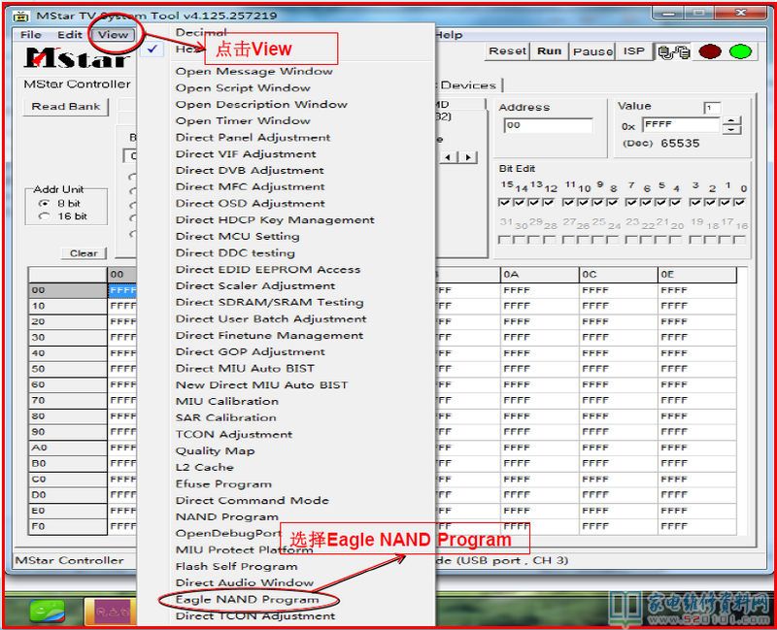The image size is (777, 630).
Task: Open the File menu
Action: coord(31,34)
